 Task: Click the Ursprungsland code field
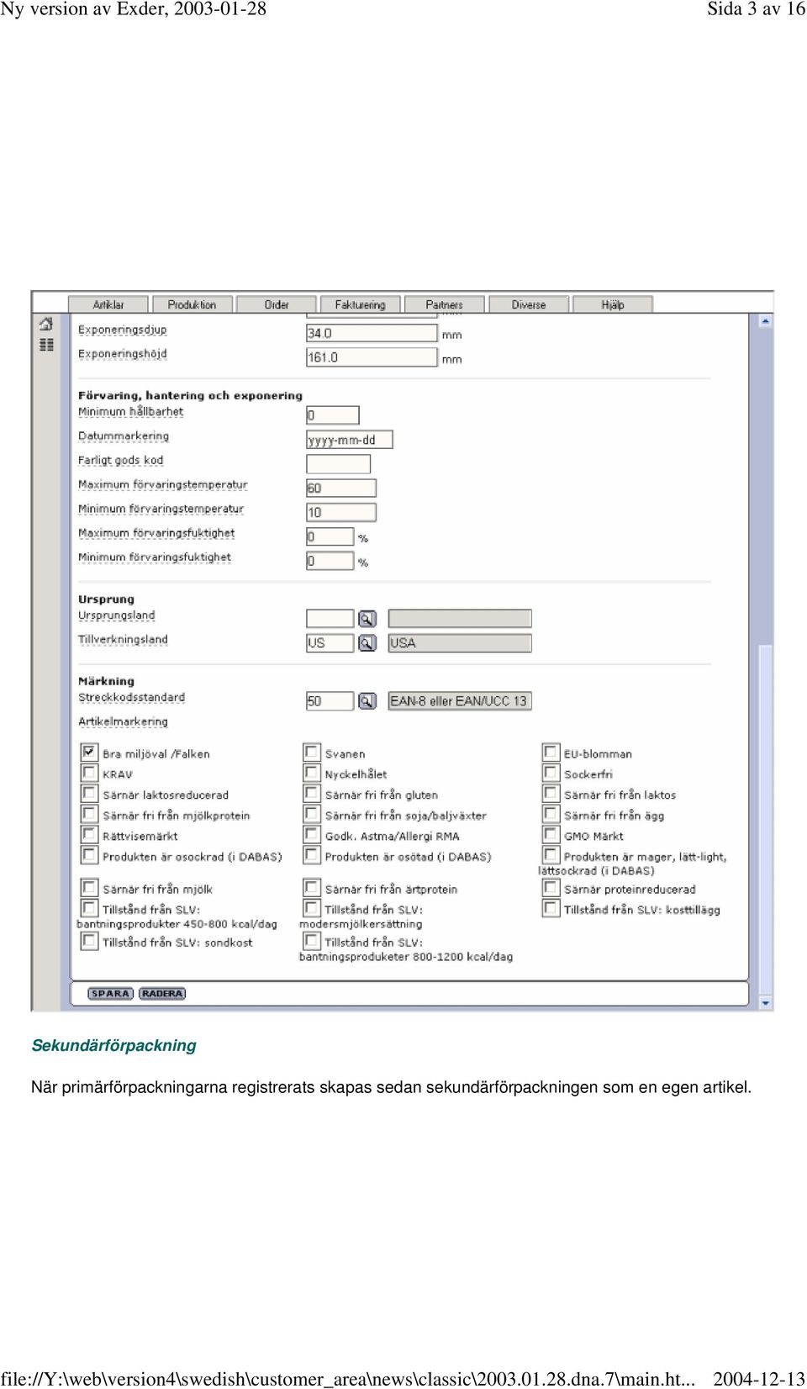[x=330, y=619]
